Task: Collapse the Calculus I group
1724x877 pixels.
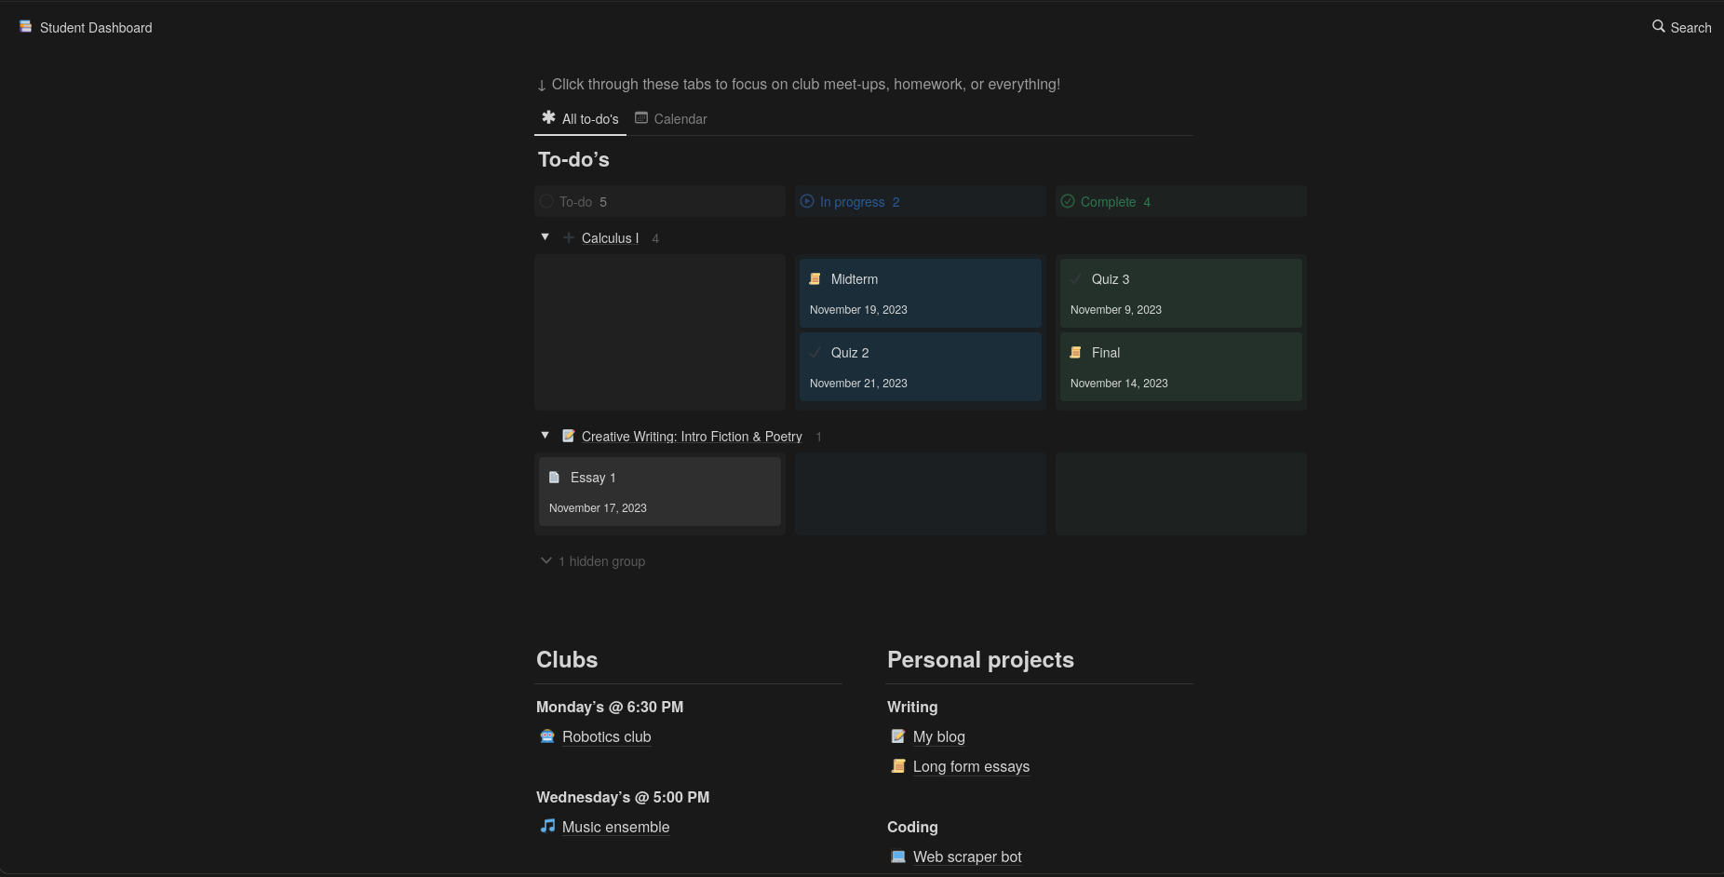Action: [x=545, y=237]
